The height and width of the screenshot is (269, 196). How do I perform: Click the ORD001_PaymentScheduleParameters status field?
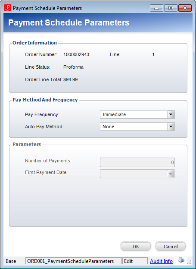tap(74, 261)
